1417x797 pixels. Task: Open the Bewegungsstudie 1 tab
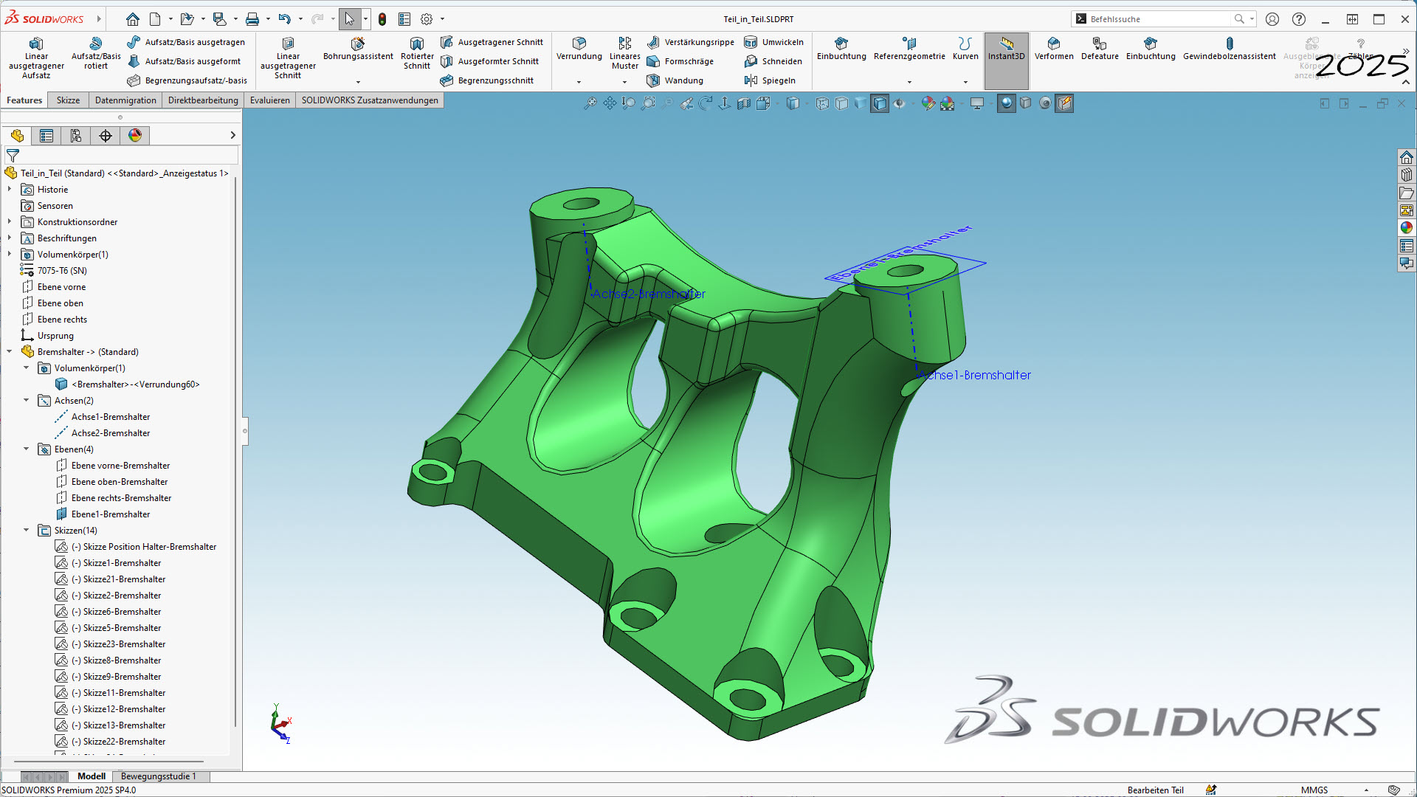tap(159, 776)
